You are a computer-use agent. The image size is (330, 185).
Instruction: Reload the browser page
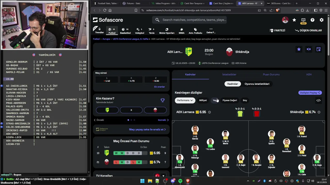pos(105,10)
